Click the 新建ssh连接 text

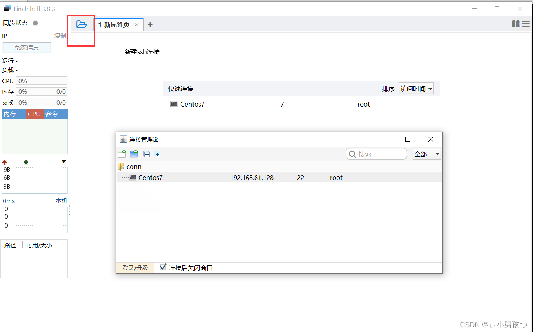pyautogui.click(x=142, y=52)
